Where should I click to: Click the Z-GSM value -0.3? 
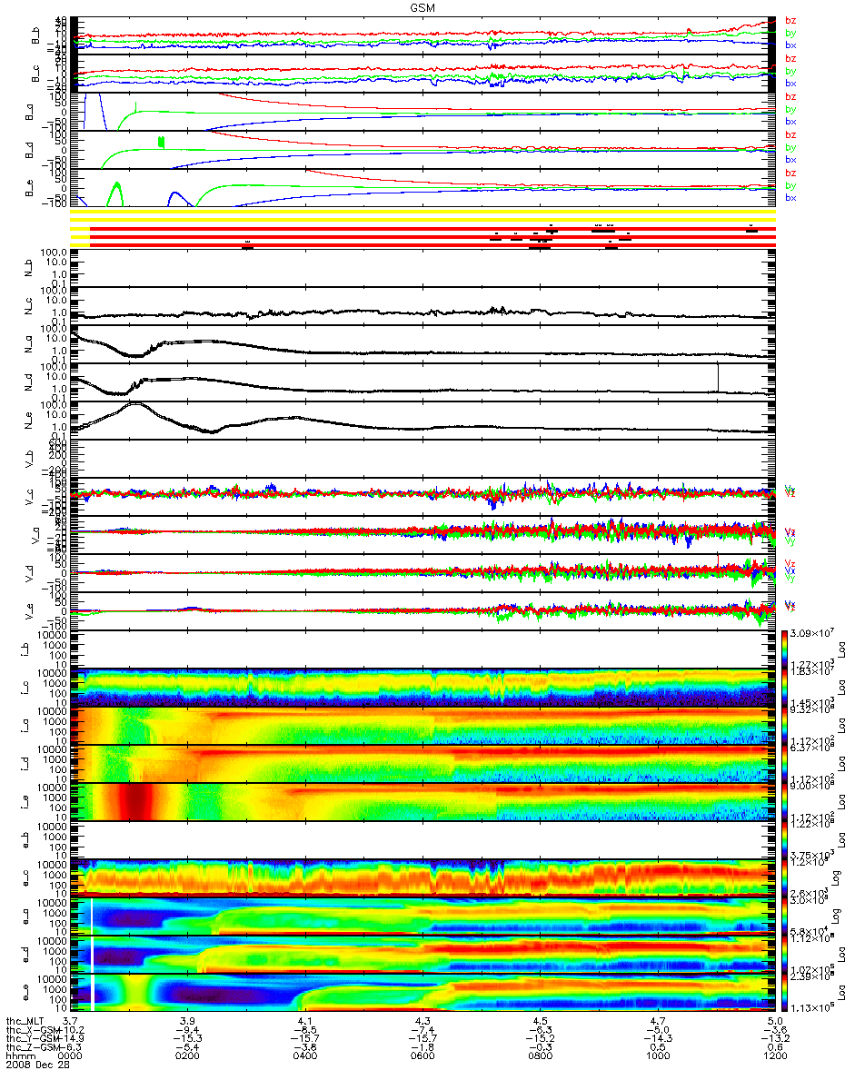539,1047
